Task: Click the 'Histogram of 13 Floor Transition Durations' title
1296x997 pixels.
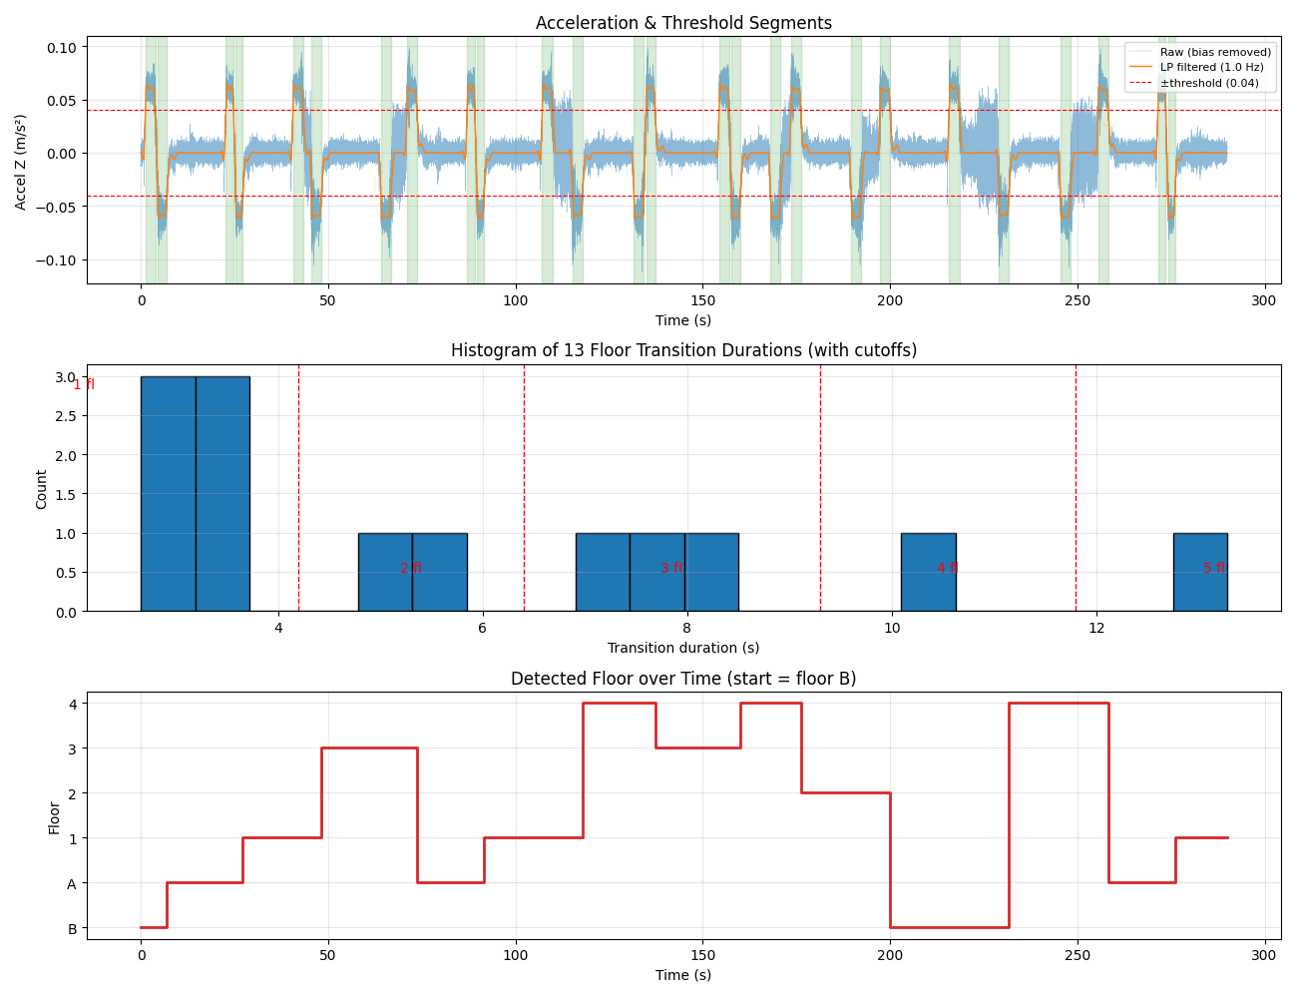Action: click(683, 350)
